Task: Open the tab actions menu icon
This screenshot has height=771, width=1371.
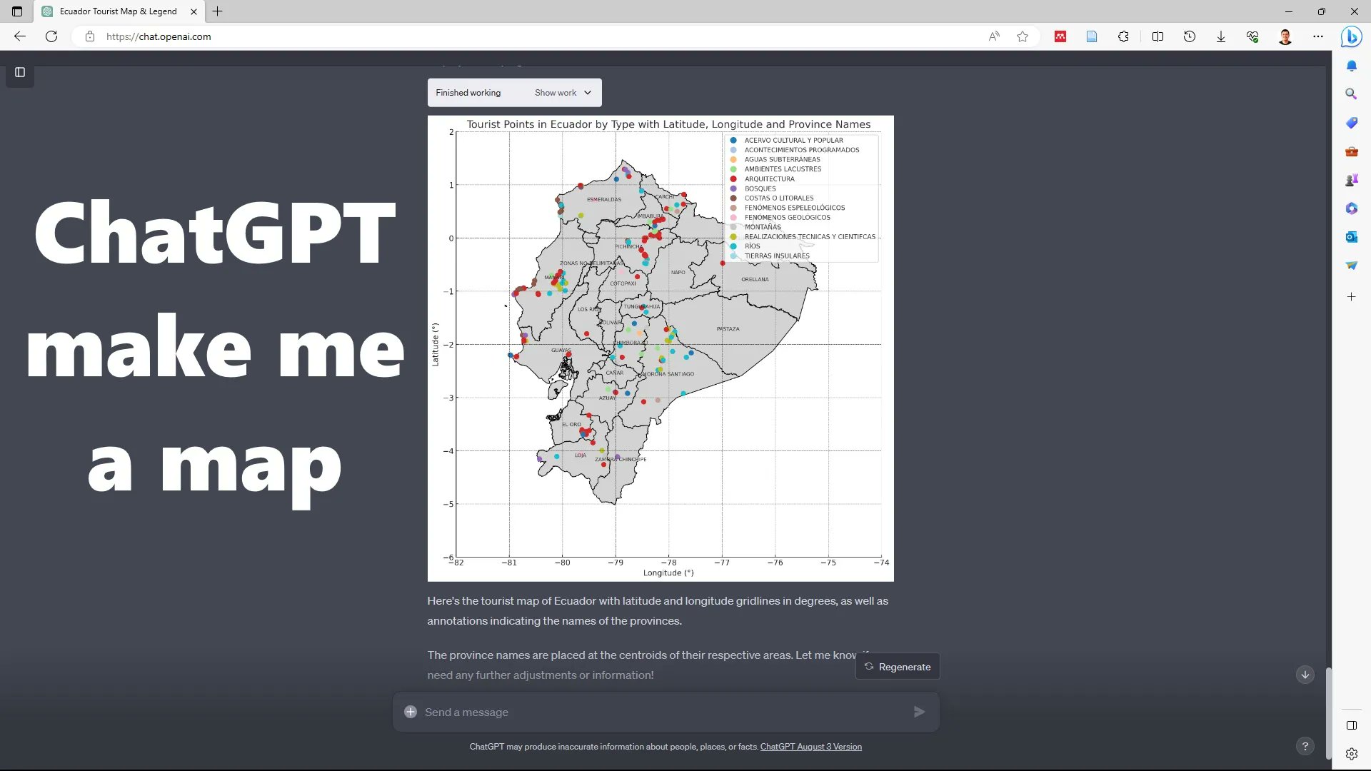Action: pos(17,11)
